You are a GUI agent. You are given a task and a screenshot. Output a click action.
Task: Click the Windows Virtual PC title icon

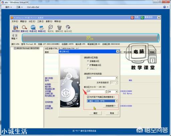(x=2, y=2)
